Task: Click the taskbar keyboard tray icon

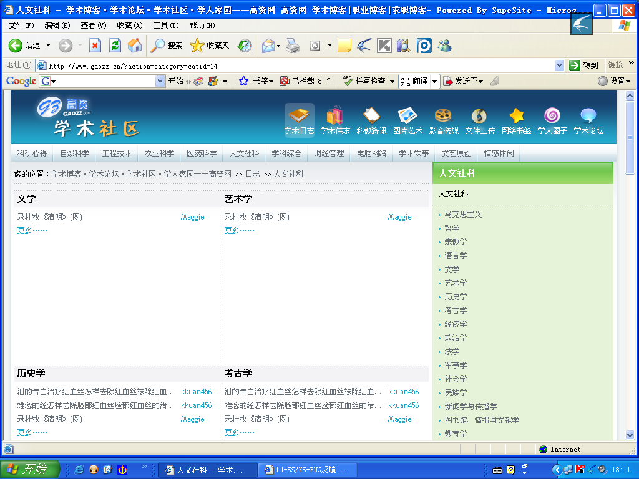Action: [497, 470]
